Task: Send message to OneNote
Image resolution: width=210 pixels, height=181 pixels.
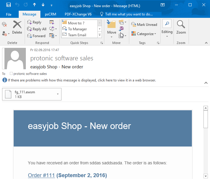Action: (121, 29)
